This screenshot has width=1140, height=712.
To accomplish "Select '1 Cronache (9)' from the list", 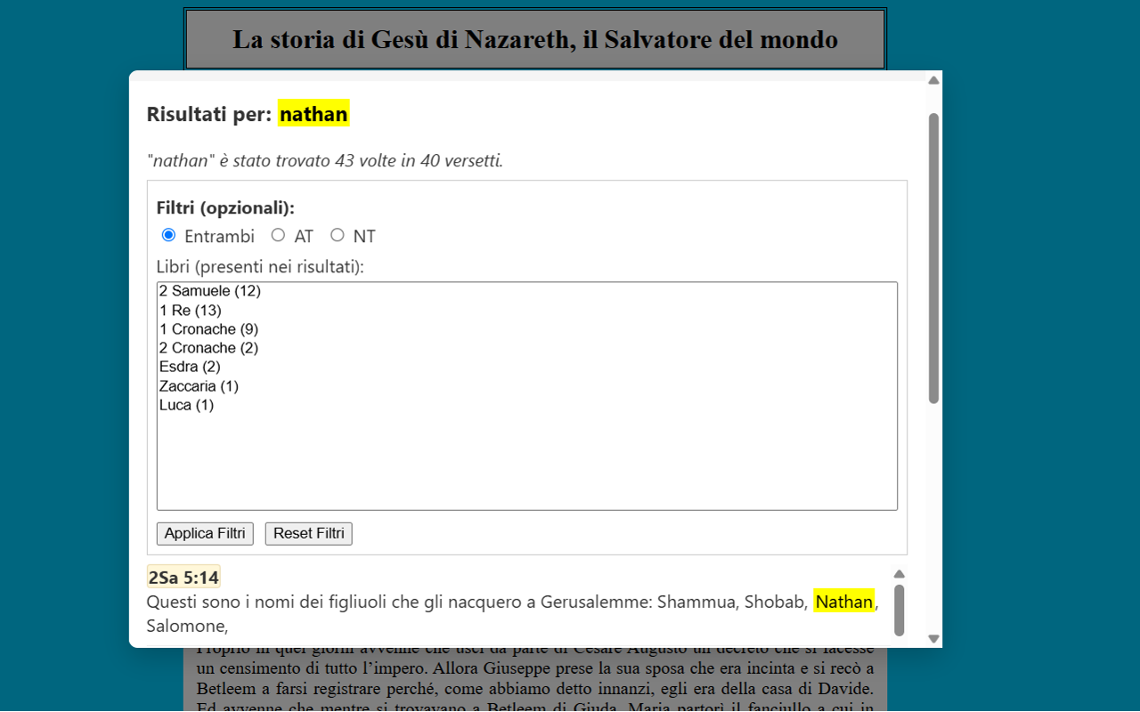I will [207, 328].
